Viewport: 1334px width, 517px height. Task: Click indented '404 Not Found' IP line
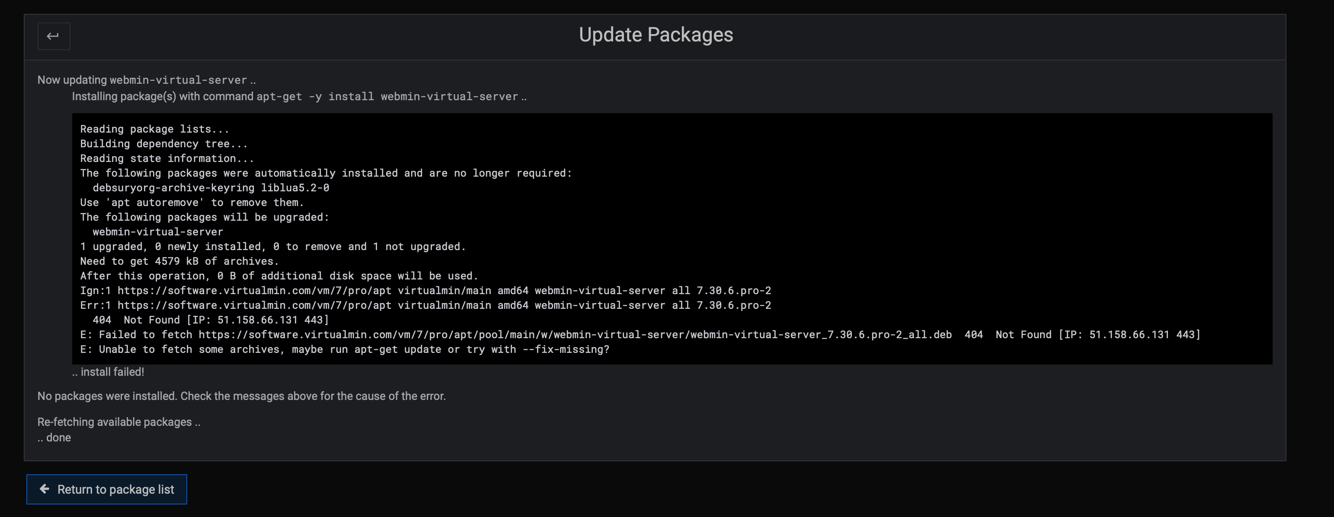(x=211, y=320)
